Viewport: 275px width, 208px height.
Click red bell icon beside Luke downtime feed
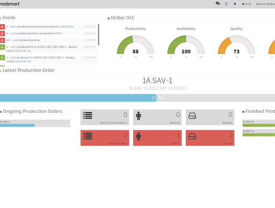pyautogui.click(x=2, y=40)
